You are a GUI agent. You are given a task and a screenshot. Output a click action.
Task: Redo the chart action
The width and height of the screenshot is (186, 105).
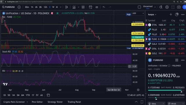coord(110,7)
